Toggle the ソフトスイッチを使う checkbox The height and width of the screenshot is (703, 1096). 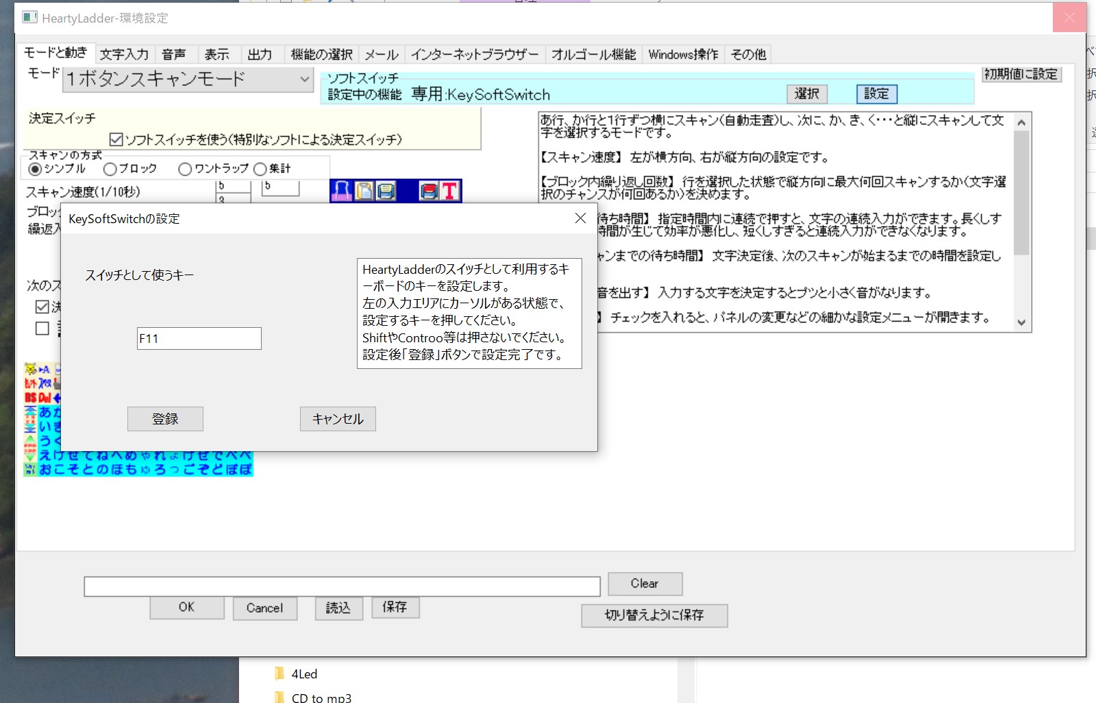[116, 140]
